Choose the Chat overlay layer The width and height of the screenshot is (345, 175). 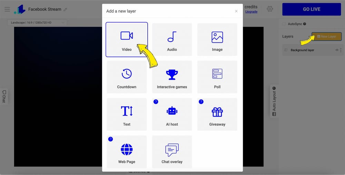point(172,152)
